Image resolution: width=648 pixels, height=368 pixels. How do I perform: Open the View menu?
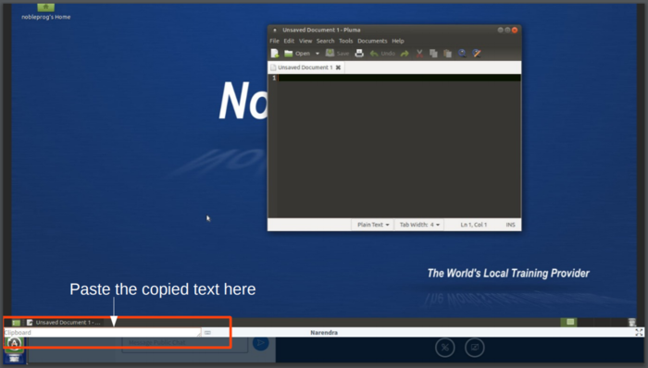coord(305,41)
